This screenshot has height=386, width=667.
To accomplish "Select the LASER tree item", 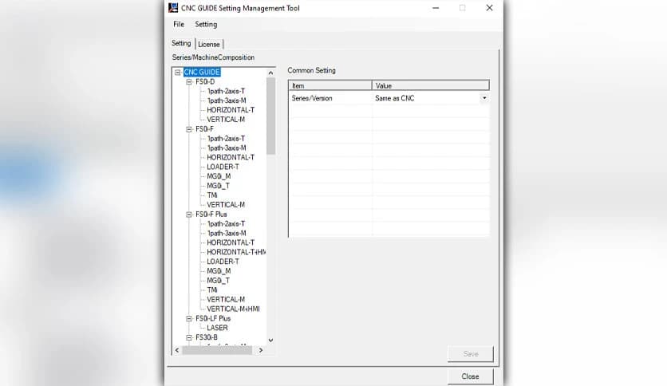I will (217, 328).
